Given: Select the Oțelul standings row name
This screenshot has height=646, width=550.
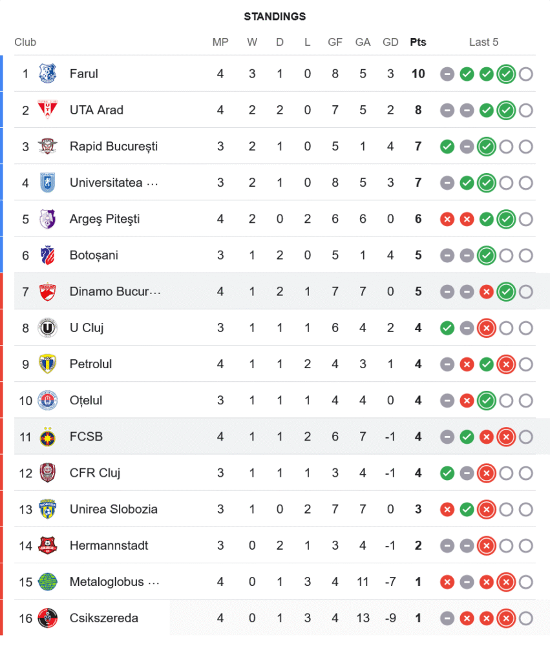Looking at the screenshot, I should (x=86, y=401).
